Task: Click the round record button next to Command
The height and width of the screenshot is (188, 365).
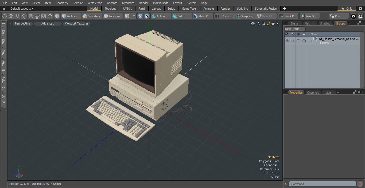Action: 360,184
